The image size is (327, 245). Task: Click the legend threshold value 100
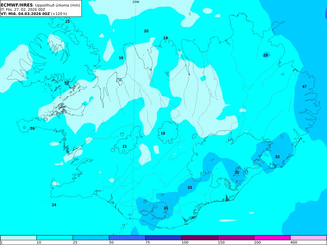pos(185,242)
